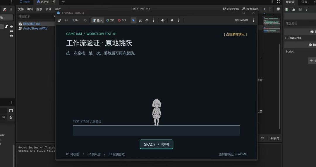The height and width of the screenshot is (167, 316).
Task: Mute game audio with the speaker icon
Action: coord(163,21)
